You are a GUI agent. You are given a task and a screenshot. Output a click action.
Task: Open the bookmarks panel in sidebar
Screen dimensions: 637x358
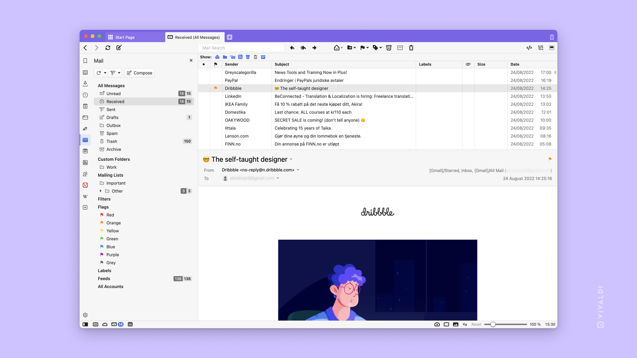coord(85,61)
